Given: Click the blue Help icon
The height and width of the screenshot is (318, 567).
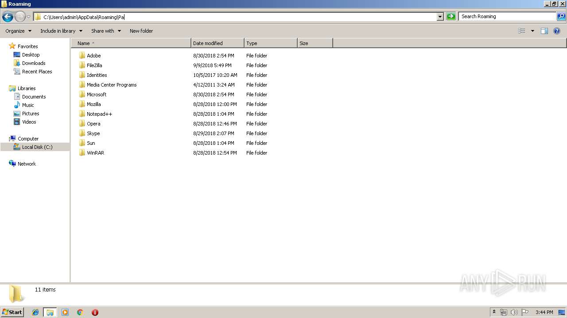Looking at the screenshot, I should coord(557,31).
